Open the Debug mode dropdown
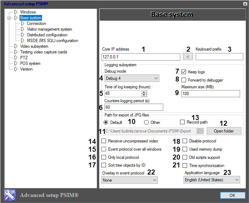The image size is (249, 203). pos(132,78)
